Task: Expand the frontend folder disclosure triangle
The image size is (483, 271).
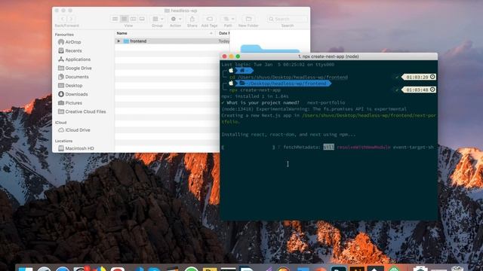Action: [118, 41]
